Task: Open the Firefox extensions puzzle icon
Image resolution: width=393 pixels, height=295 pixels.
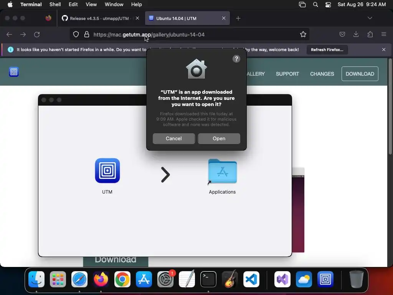Action: [370, 34]
